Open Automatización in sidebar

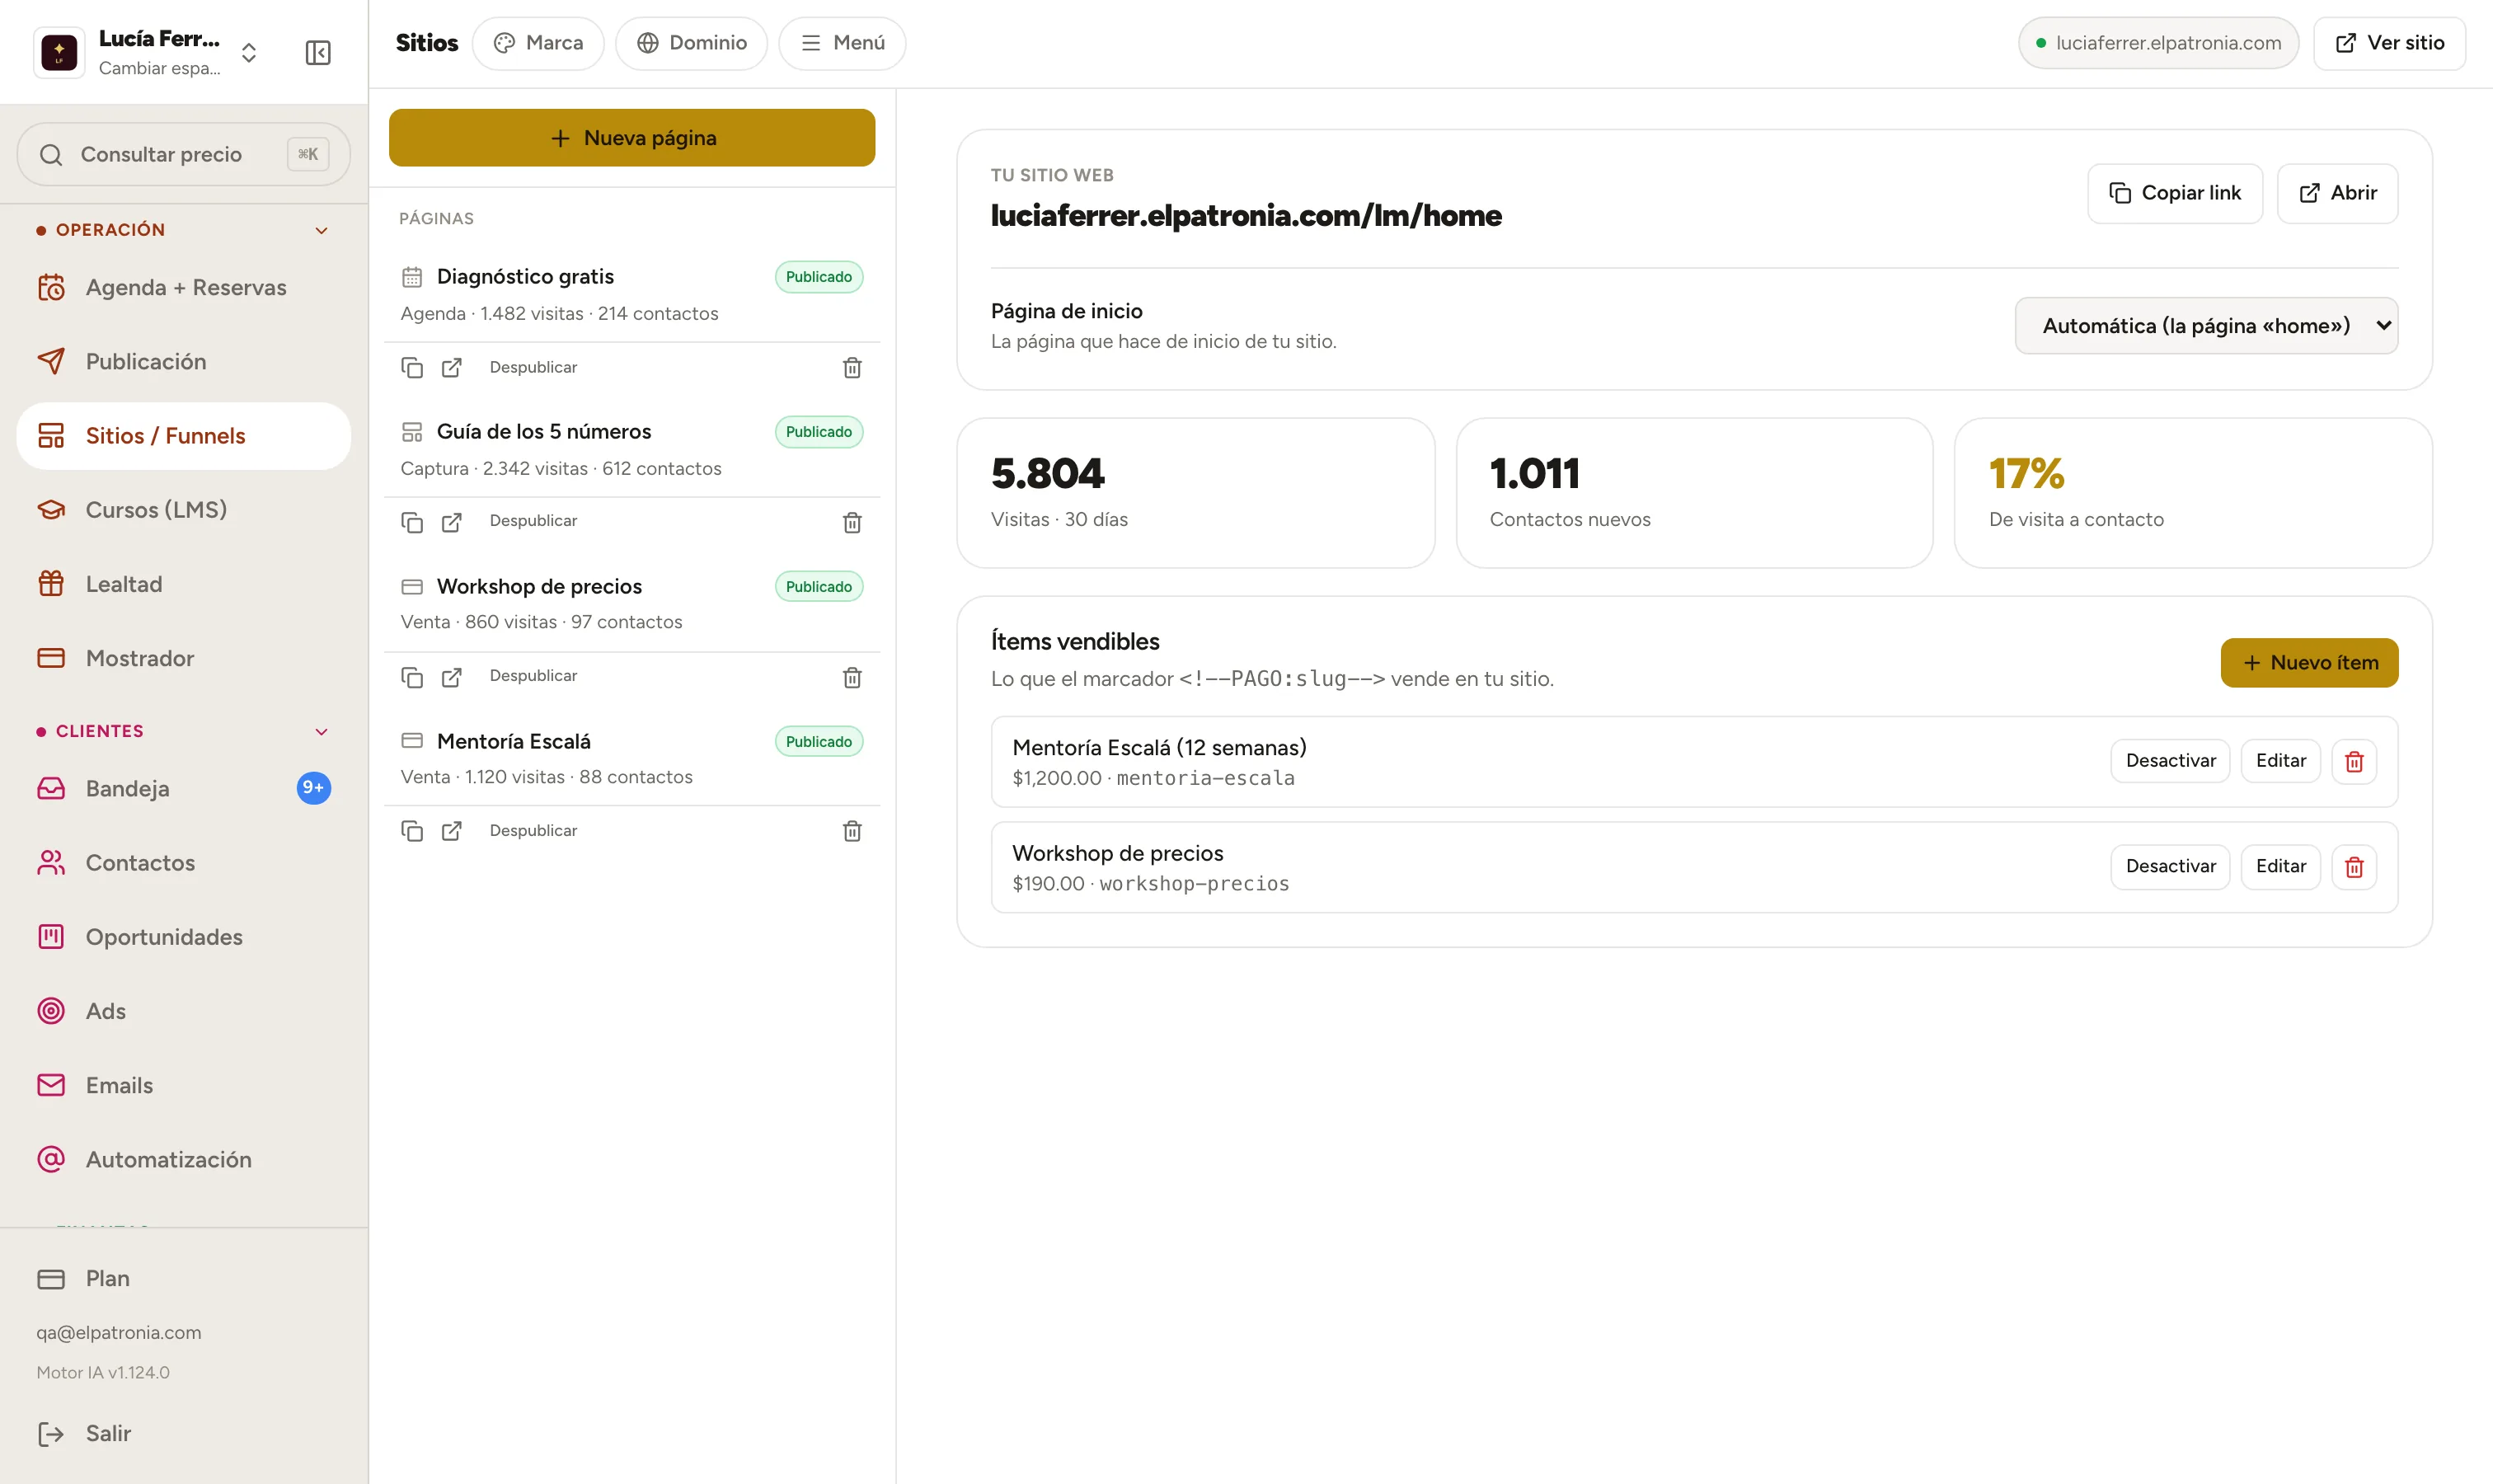click(184, 1159)
